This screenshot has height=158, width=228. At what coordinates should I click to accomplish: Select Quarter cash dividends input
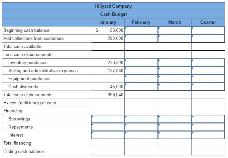(x=208, y=87)
